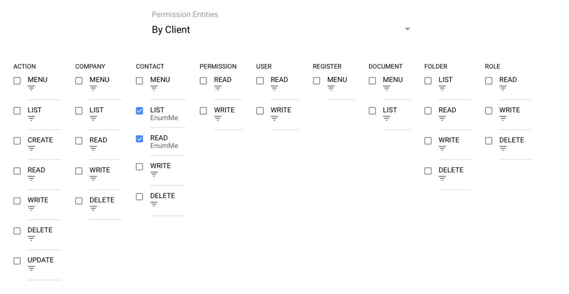Open the filter under ACTION READ

(32, 178)
